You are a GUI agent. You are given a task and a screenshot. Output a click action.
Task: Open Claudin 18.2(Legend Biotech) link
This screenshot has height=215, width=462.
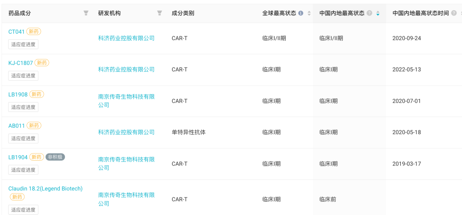pos(45,188)
